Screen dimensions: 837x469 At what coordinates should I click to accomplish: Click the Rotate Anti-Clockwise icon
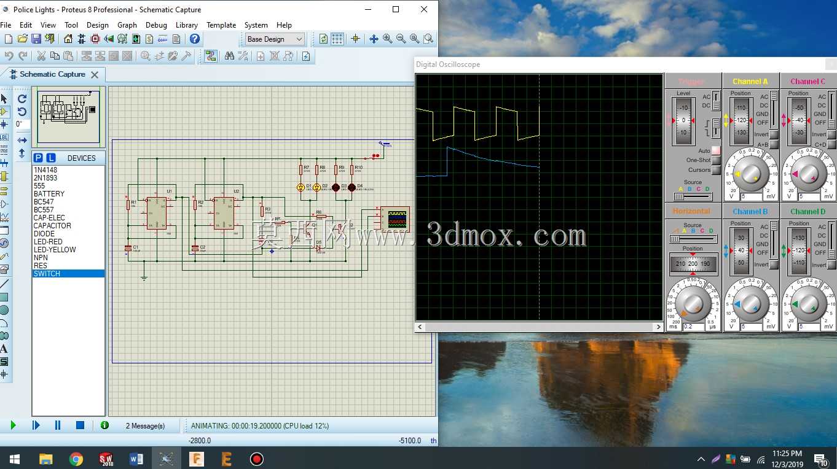point(22,112)
